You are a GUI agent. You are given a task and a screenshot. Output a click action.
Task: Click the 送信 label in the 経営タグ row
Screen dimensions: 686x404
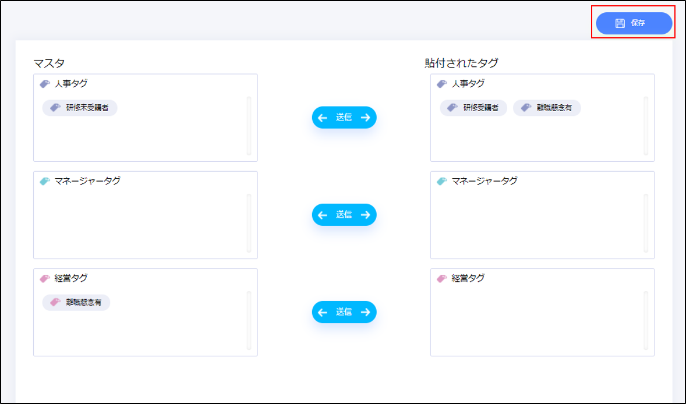(344, 312)
